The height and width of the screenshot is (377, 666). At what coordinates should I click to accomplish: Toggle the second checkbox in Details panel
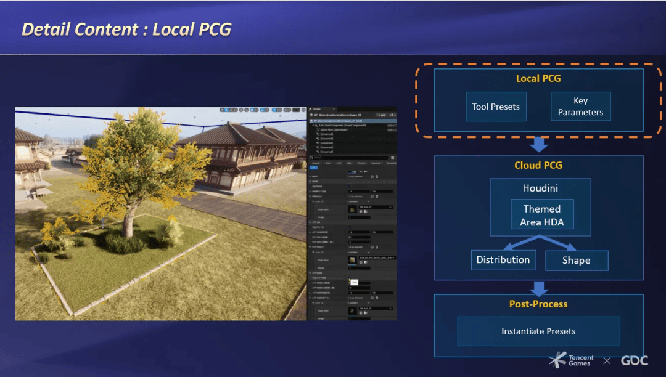tap(350, 227)
